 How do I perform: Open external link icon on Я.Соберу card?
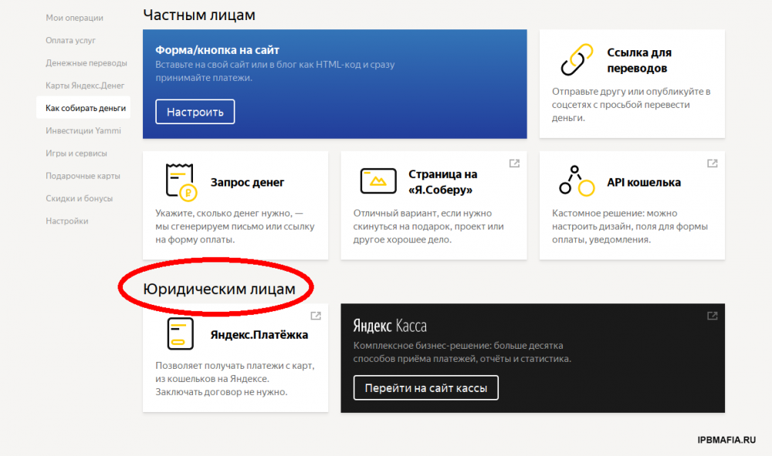point(514,164)
